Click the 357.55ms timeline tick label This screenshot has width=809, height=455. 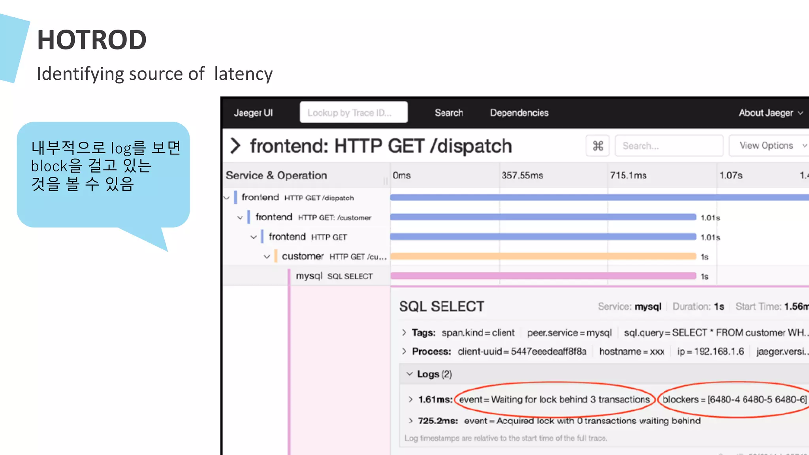(x=522, y=175)
